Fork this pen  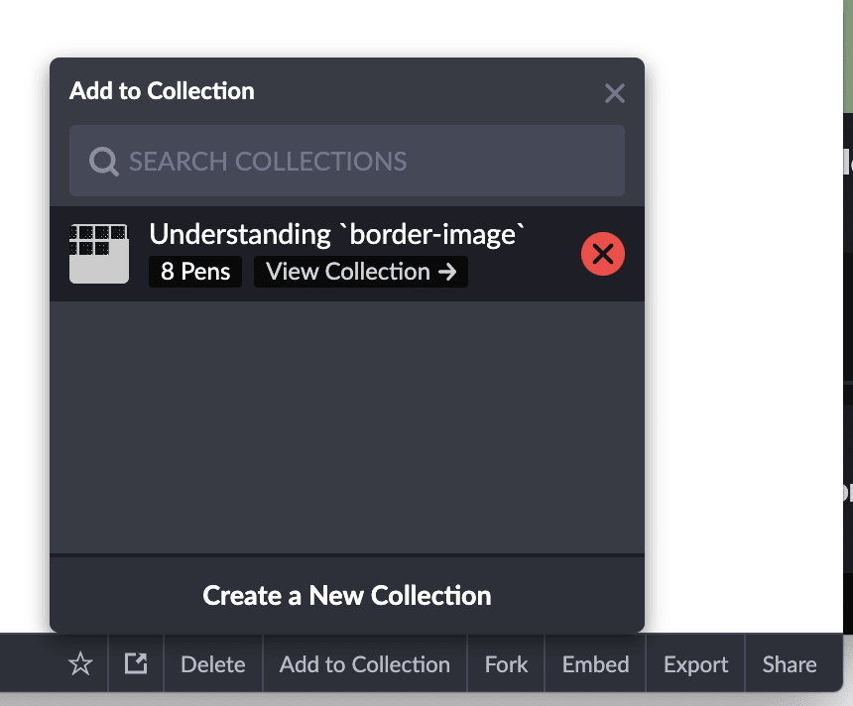(506, 664)
